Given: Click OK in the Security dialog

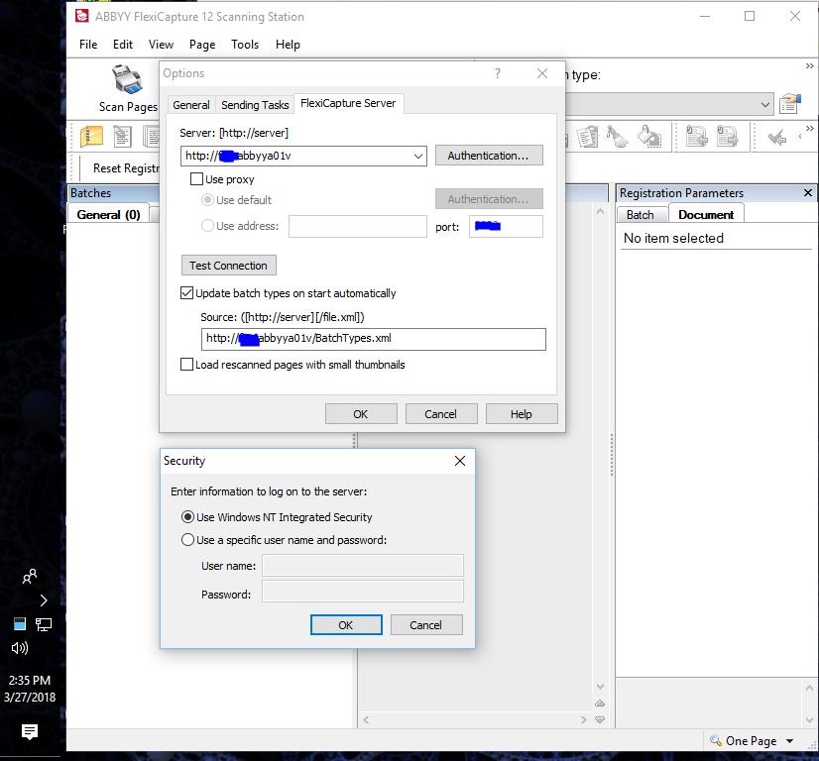Looking at the screenshot, I should 345,625.
